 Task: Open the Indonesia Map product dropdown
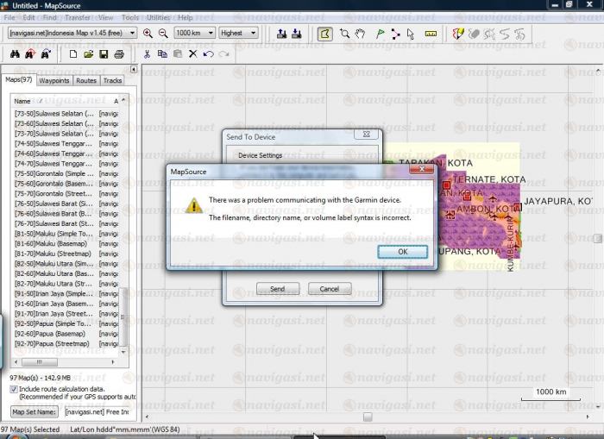(129, 34)
